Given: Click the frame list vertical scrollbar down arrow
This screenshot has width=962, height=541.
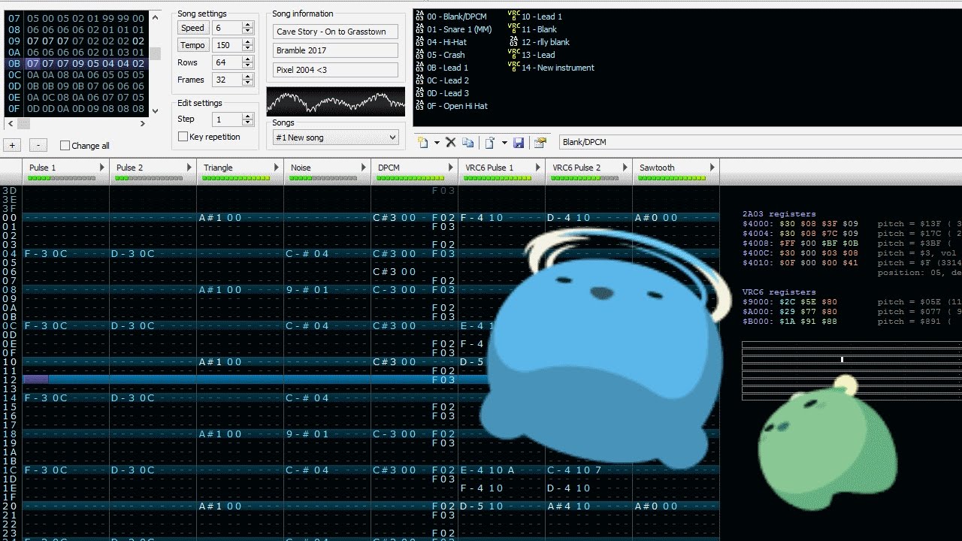Looking at the screenshot, I should 155,111.
